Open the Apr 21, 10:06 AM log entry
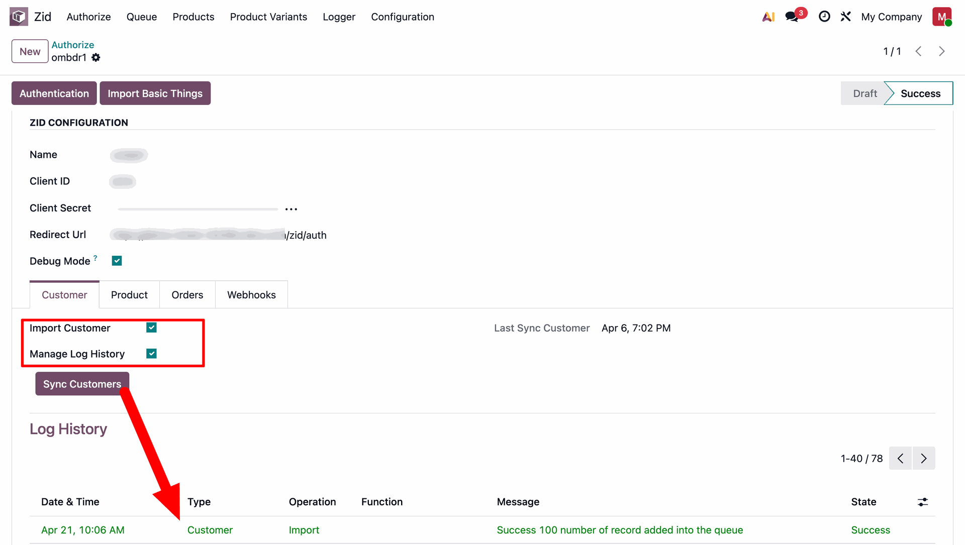Viewport: 965px width, 545px height. 83,530
